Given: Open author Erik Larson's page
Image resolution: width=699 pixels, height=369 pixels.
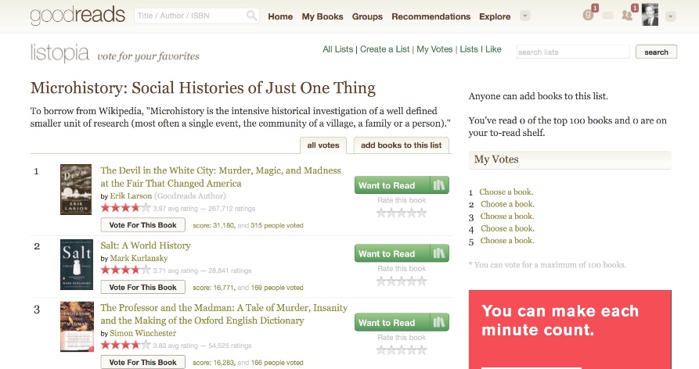Looking at the screenshot, I should [x=131, y=196].
